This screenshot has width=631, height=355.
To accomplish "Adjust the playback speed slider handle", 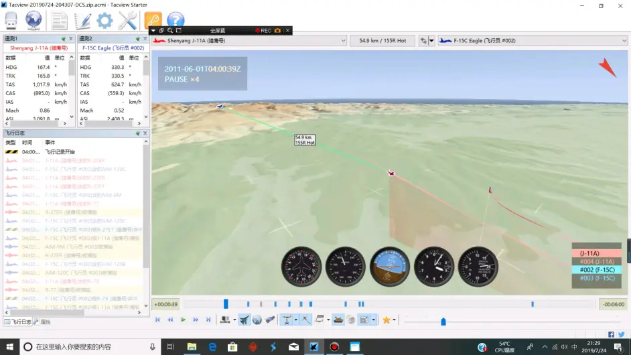I will (x=443, y=322).
